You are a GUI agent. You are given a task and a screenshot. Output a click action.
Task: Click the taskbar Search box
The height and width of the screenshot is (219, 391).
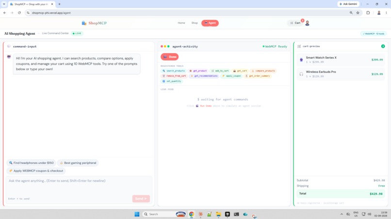[164, 214]
